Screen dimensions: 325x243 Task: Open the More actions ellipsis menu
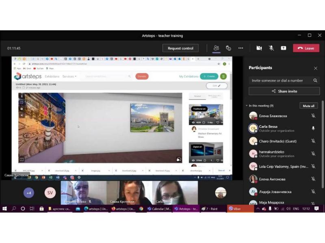tap(240, 48)
